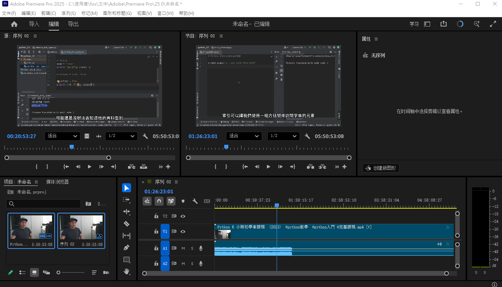Screen dimensions: 502x287
Task: Click the Source monitor Insert button
Action: [131, 167]
